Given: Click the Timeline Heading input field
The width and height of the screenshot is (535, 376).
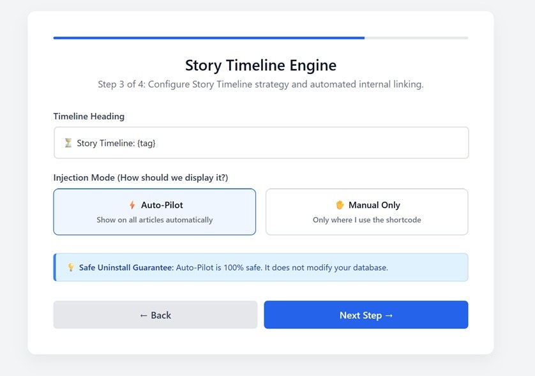Looking at the screenshot, I should click(x=261, y=142).
